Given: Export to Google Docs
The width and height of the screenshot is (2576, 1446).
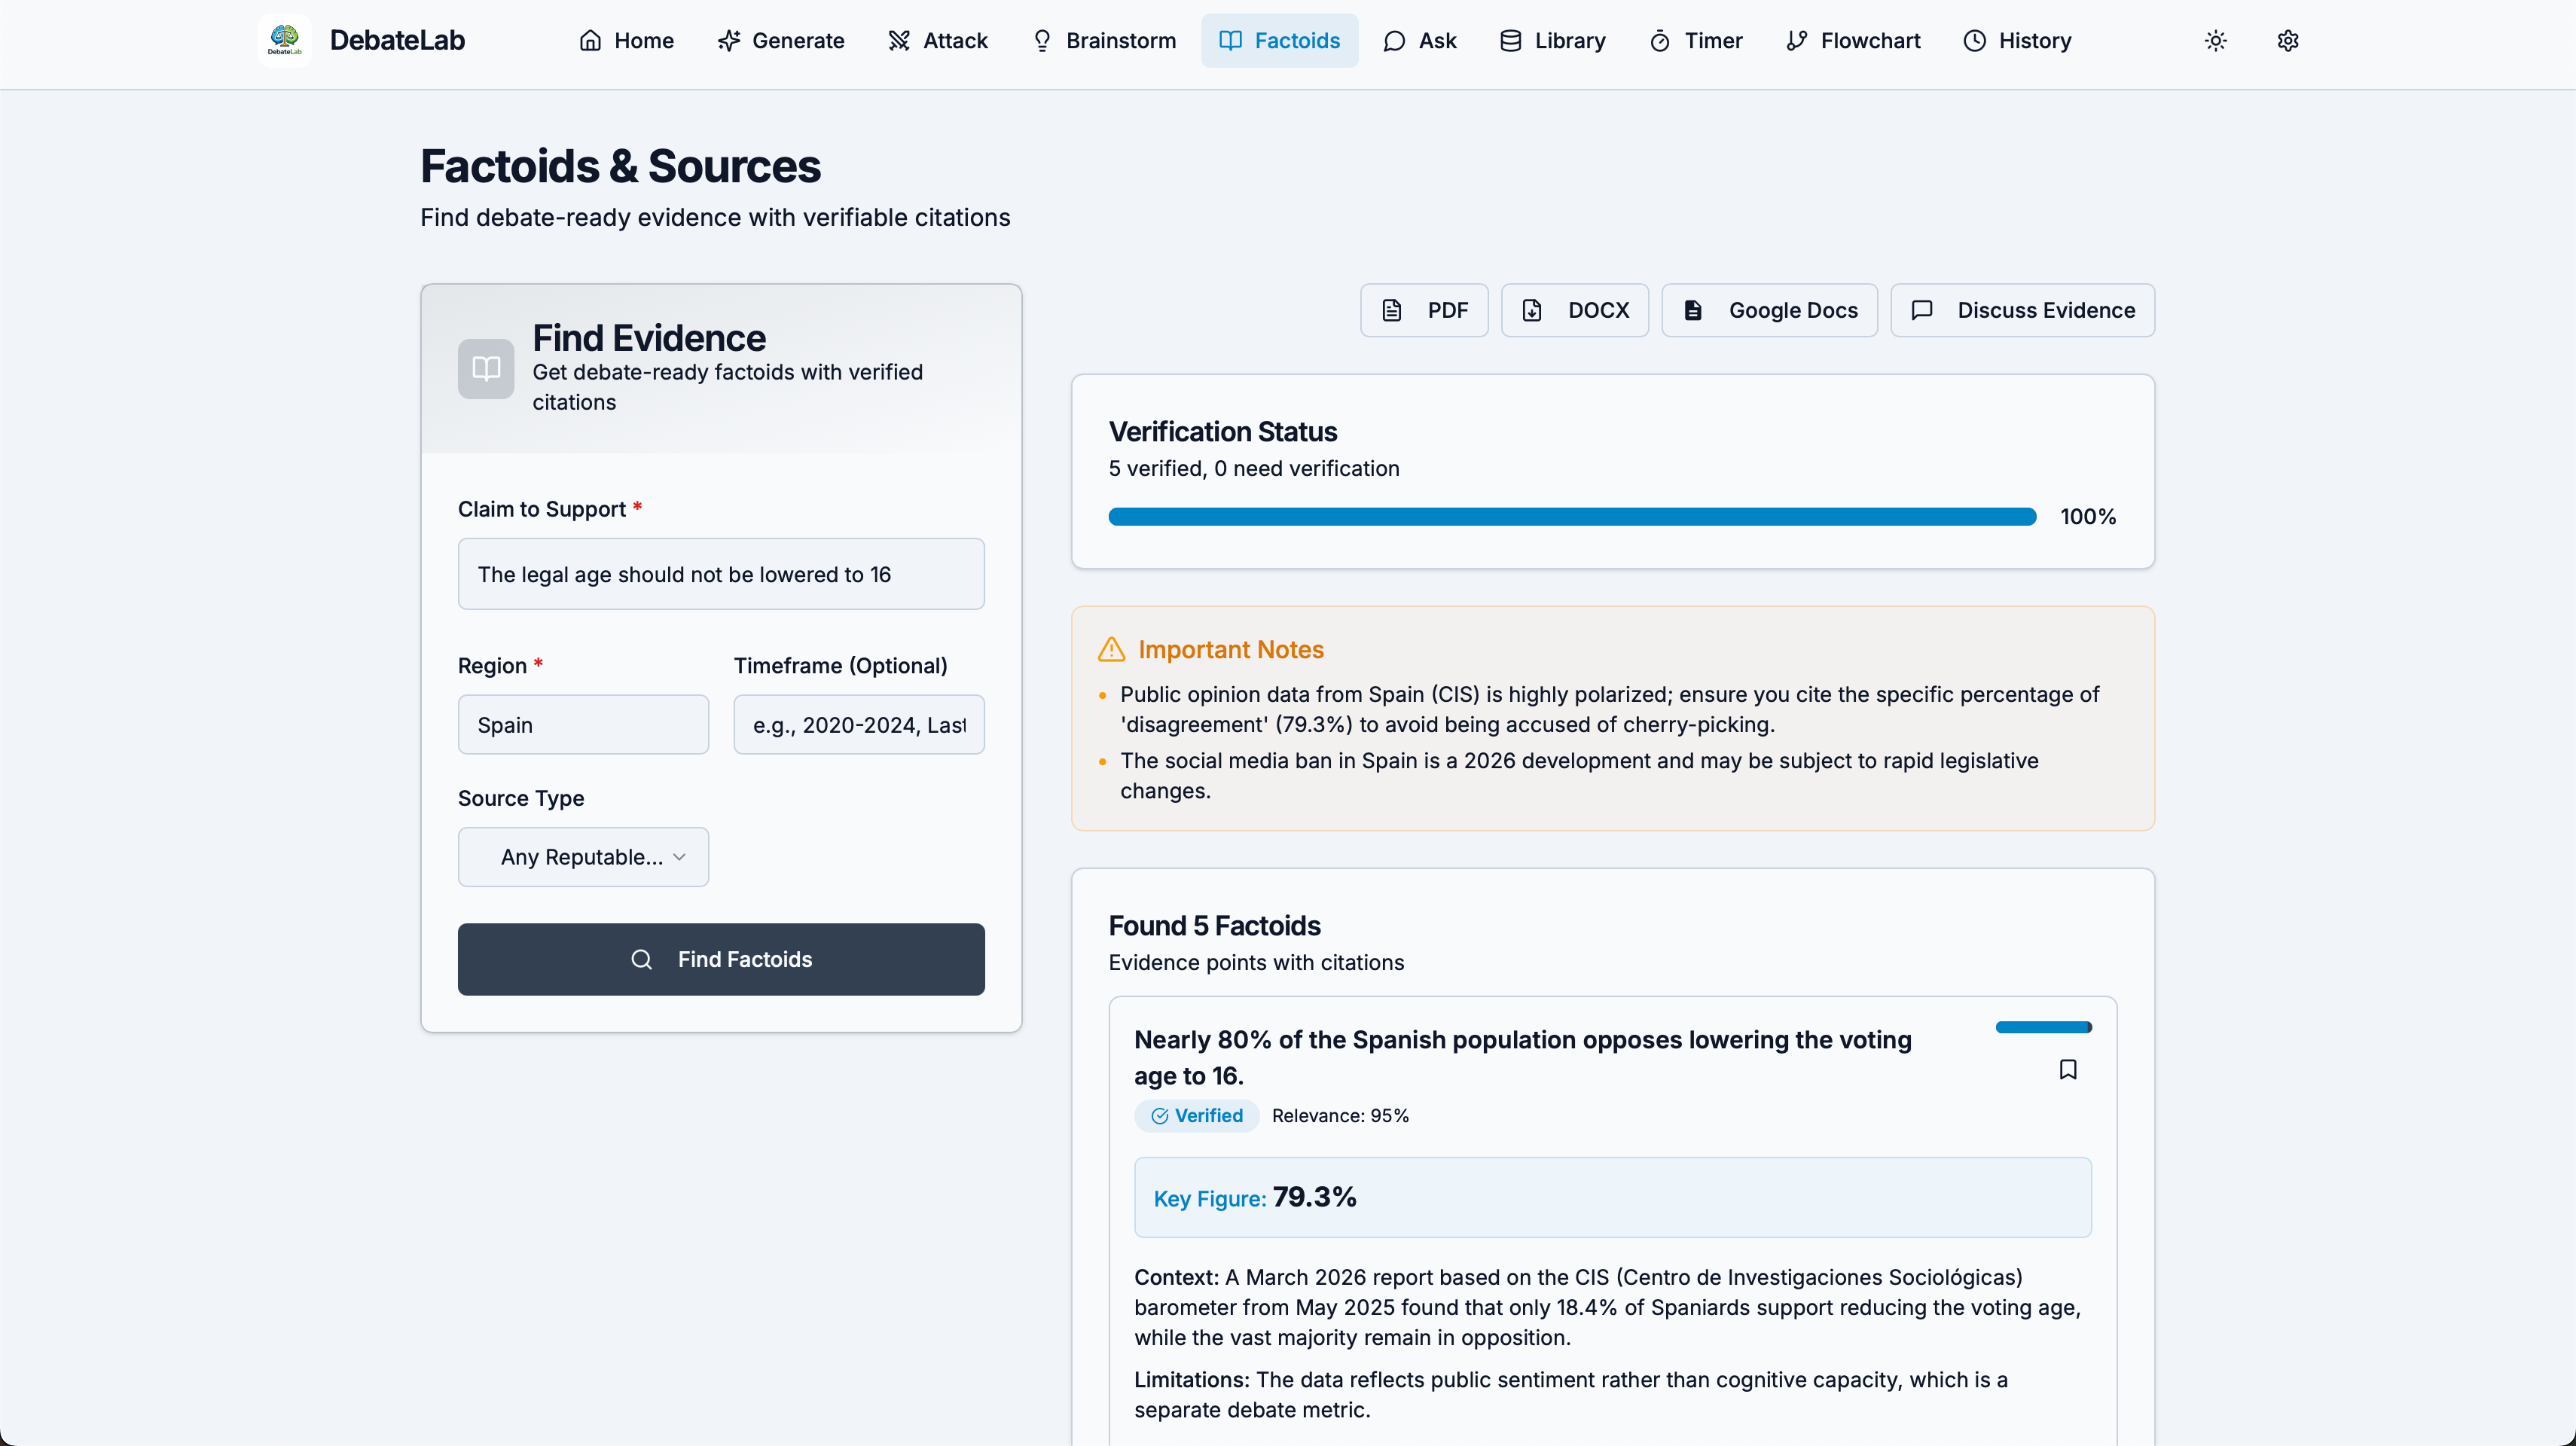Looking at the screenshot, I should click(x=1768, y=310).
